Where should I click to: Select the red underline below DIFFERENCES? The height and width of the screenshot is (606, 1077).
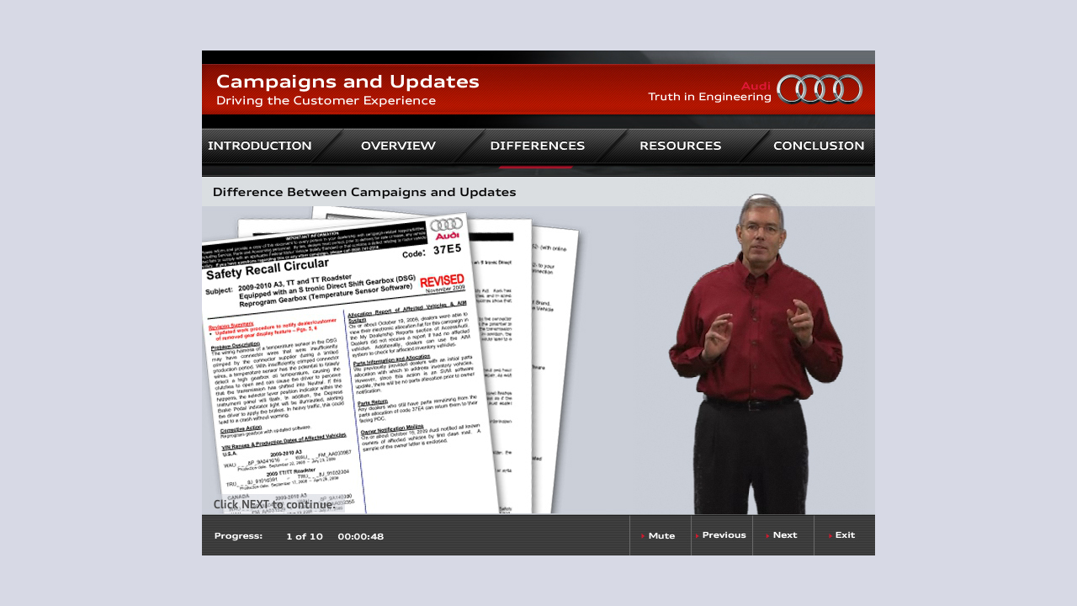click(536, 166)
